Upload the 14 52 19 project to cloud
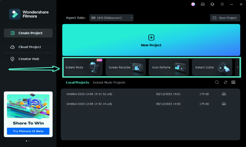Viewport: 246px width, 147px height. pos(224,104)
